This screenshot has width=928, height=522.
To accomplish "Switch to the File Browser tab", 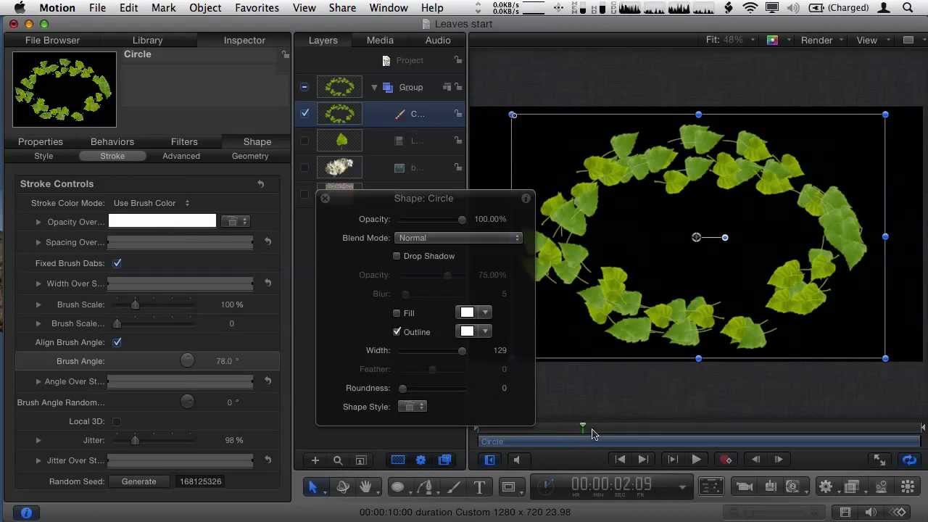I will click(52, 40).
